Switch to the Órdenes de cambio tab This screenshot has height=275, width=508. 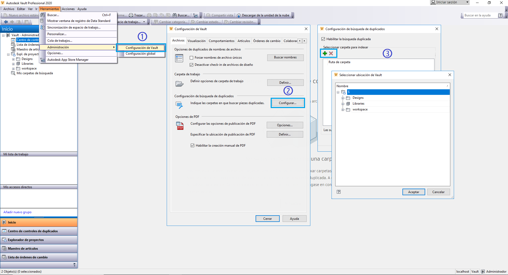click(267, 41)
